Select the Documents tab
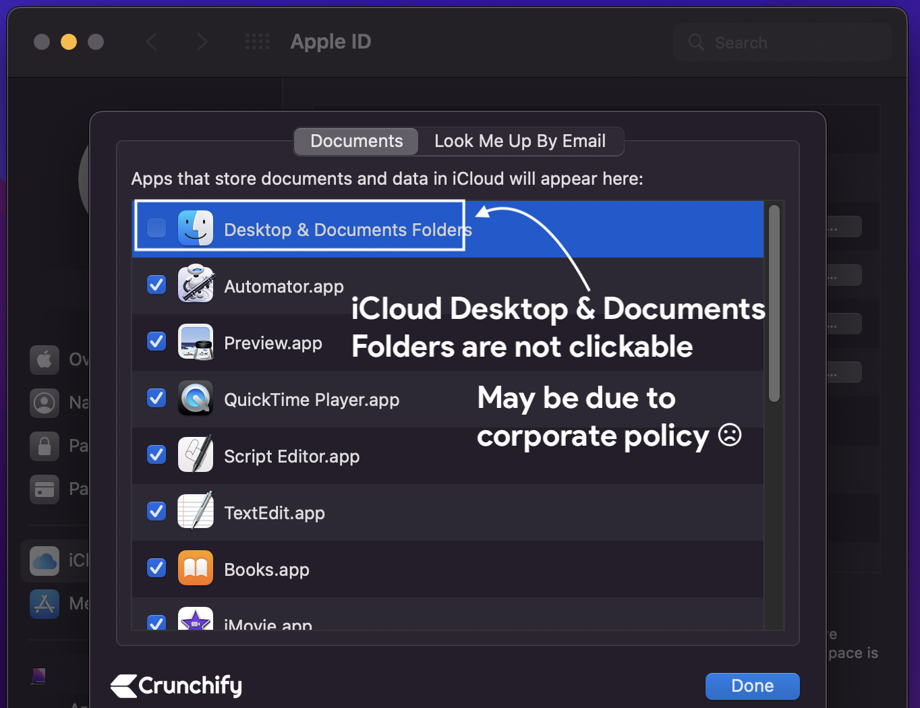Viewport: 920px width, 708px height. pyautogui.click(x=356, y=141)
